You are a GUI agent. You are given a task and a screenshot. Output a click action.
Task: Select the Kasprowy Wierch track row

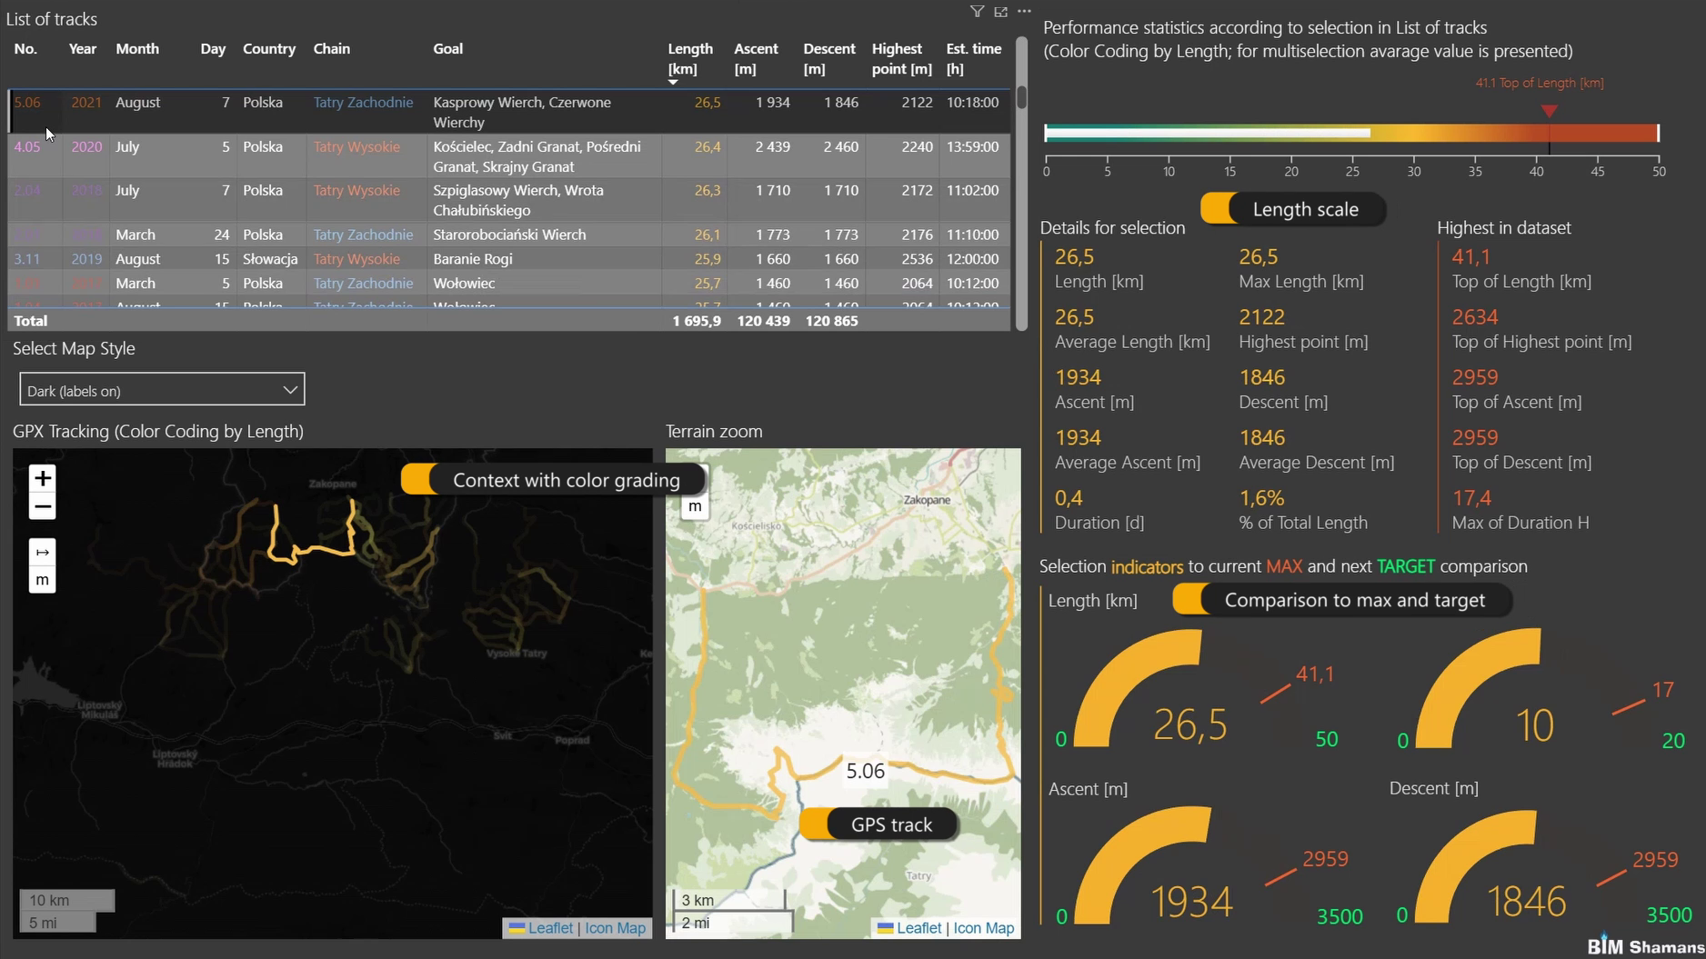[x=521, y=111]
